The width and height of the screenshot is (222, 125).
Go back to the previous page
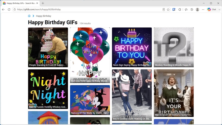tap(3, 9)
